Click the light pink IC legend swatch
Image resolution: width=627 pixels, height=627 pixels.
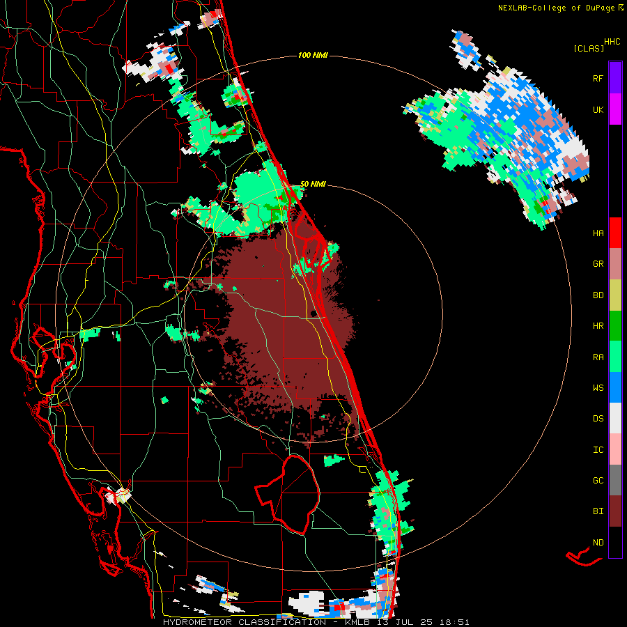point(615,449)
